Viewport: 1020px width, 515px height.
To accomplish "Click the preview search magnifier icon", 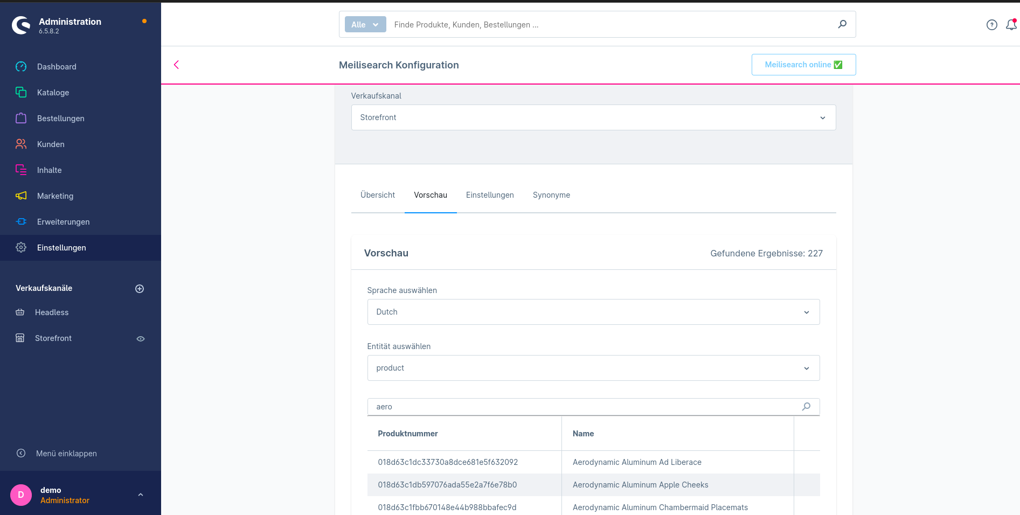I will (806, 407).
